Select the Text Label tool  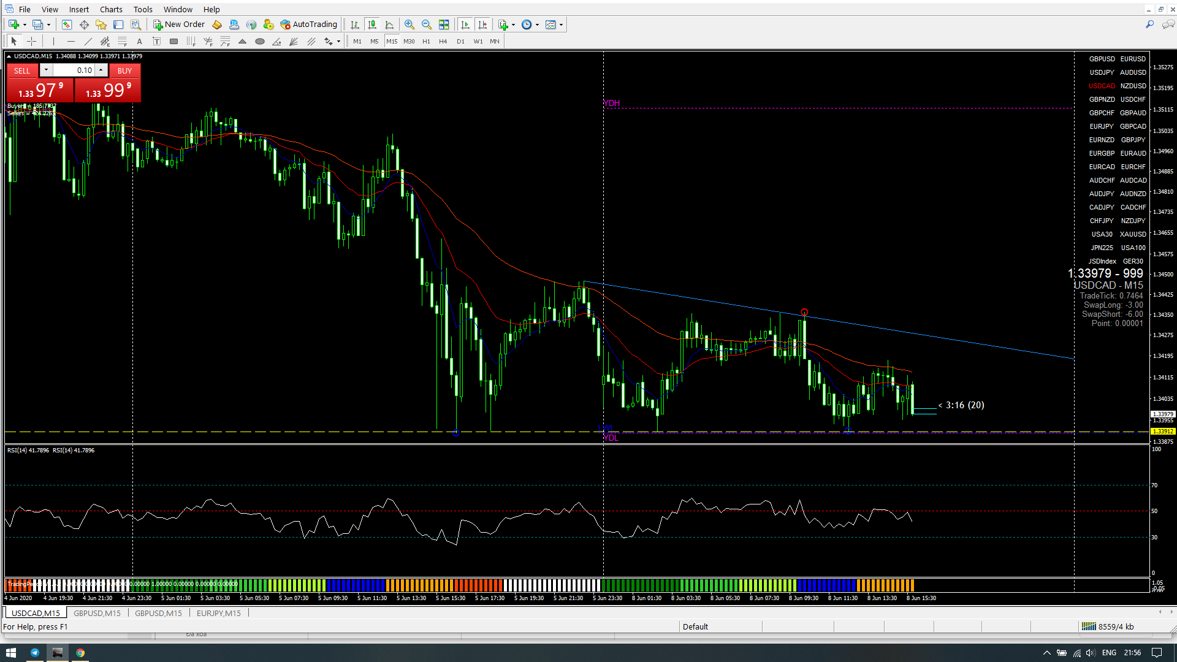[157, 41]
